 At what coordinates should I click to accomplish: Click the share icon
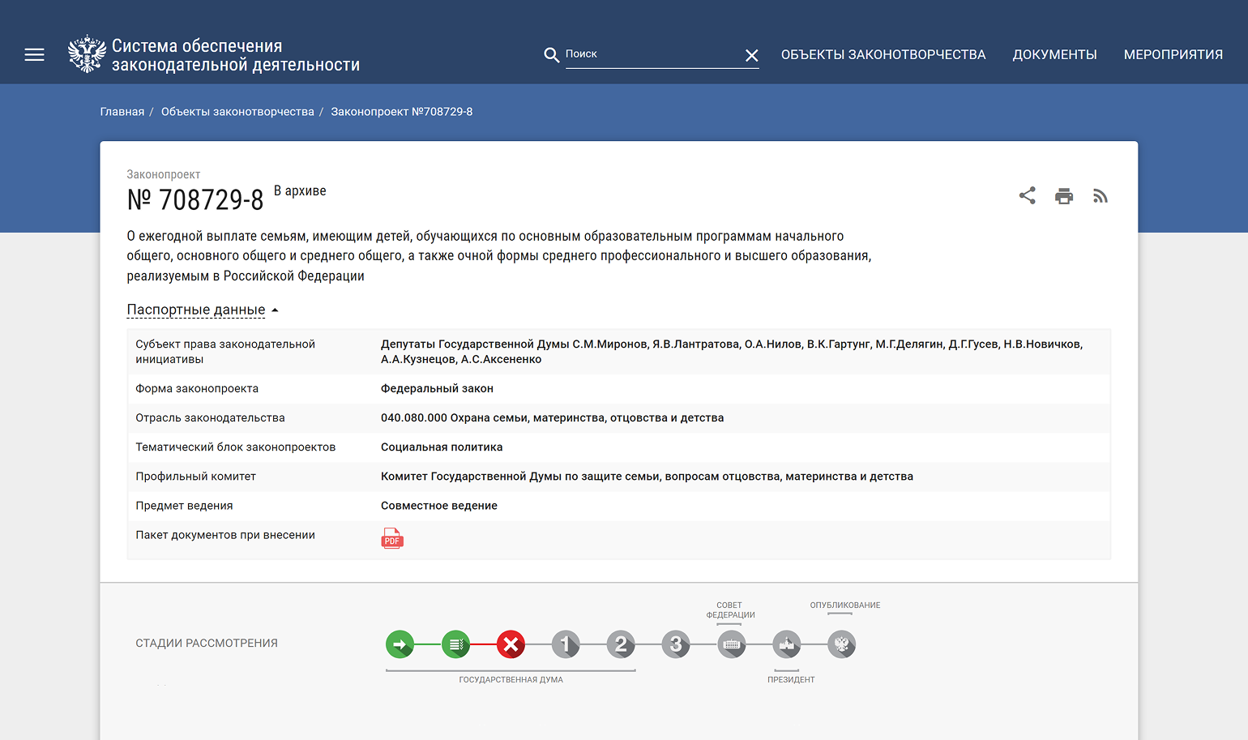tap(1028, 195)
